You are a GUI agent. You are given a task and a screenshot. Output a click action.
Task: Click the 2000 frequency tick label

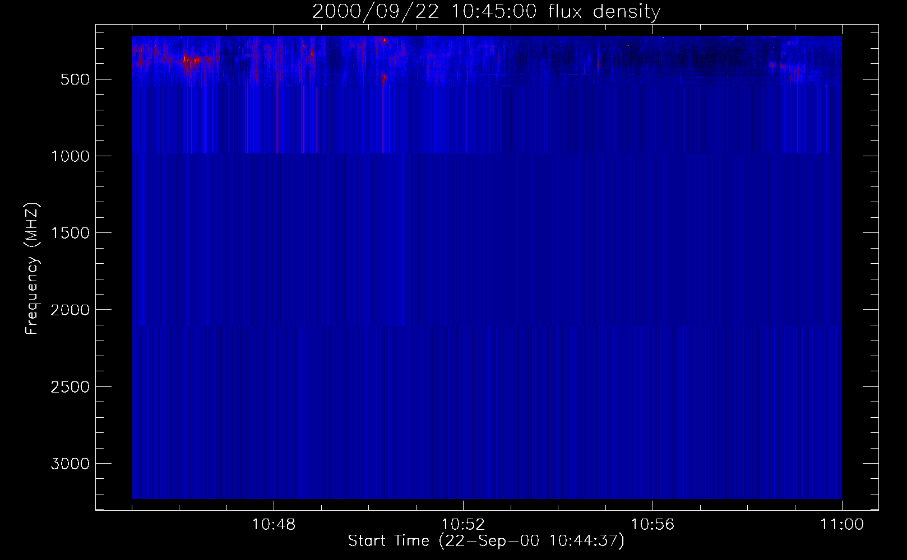point(70,310)
